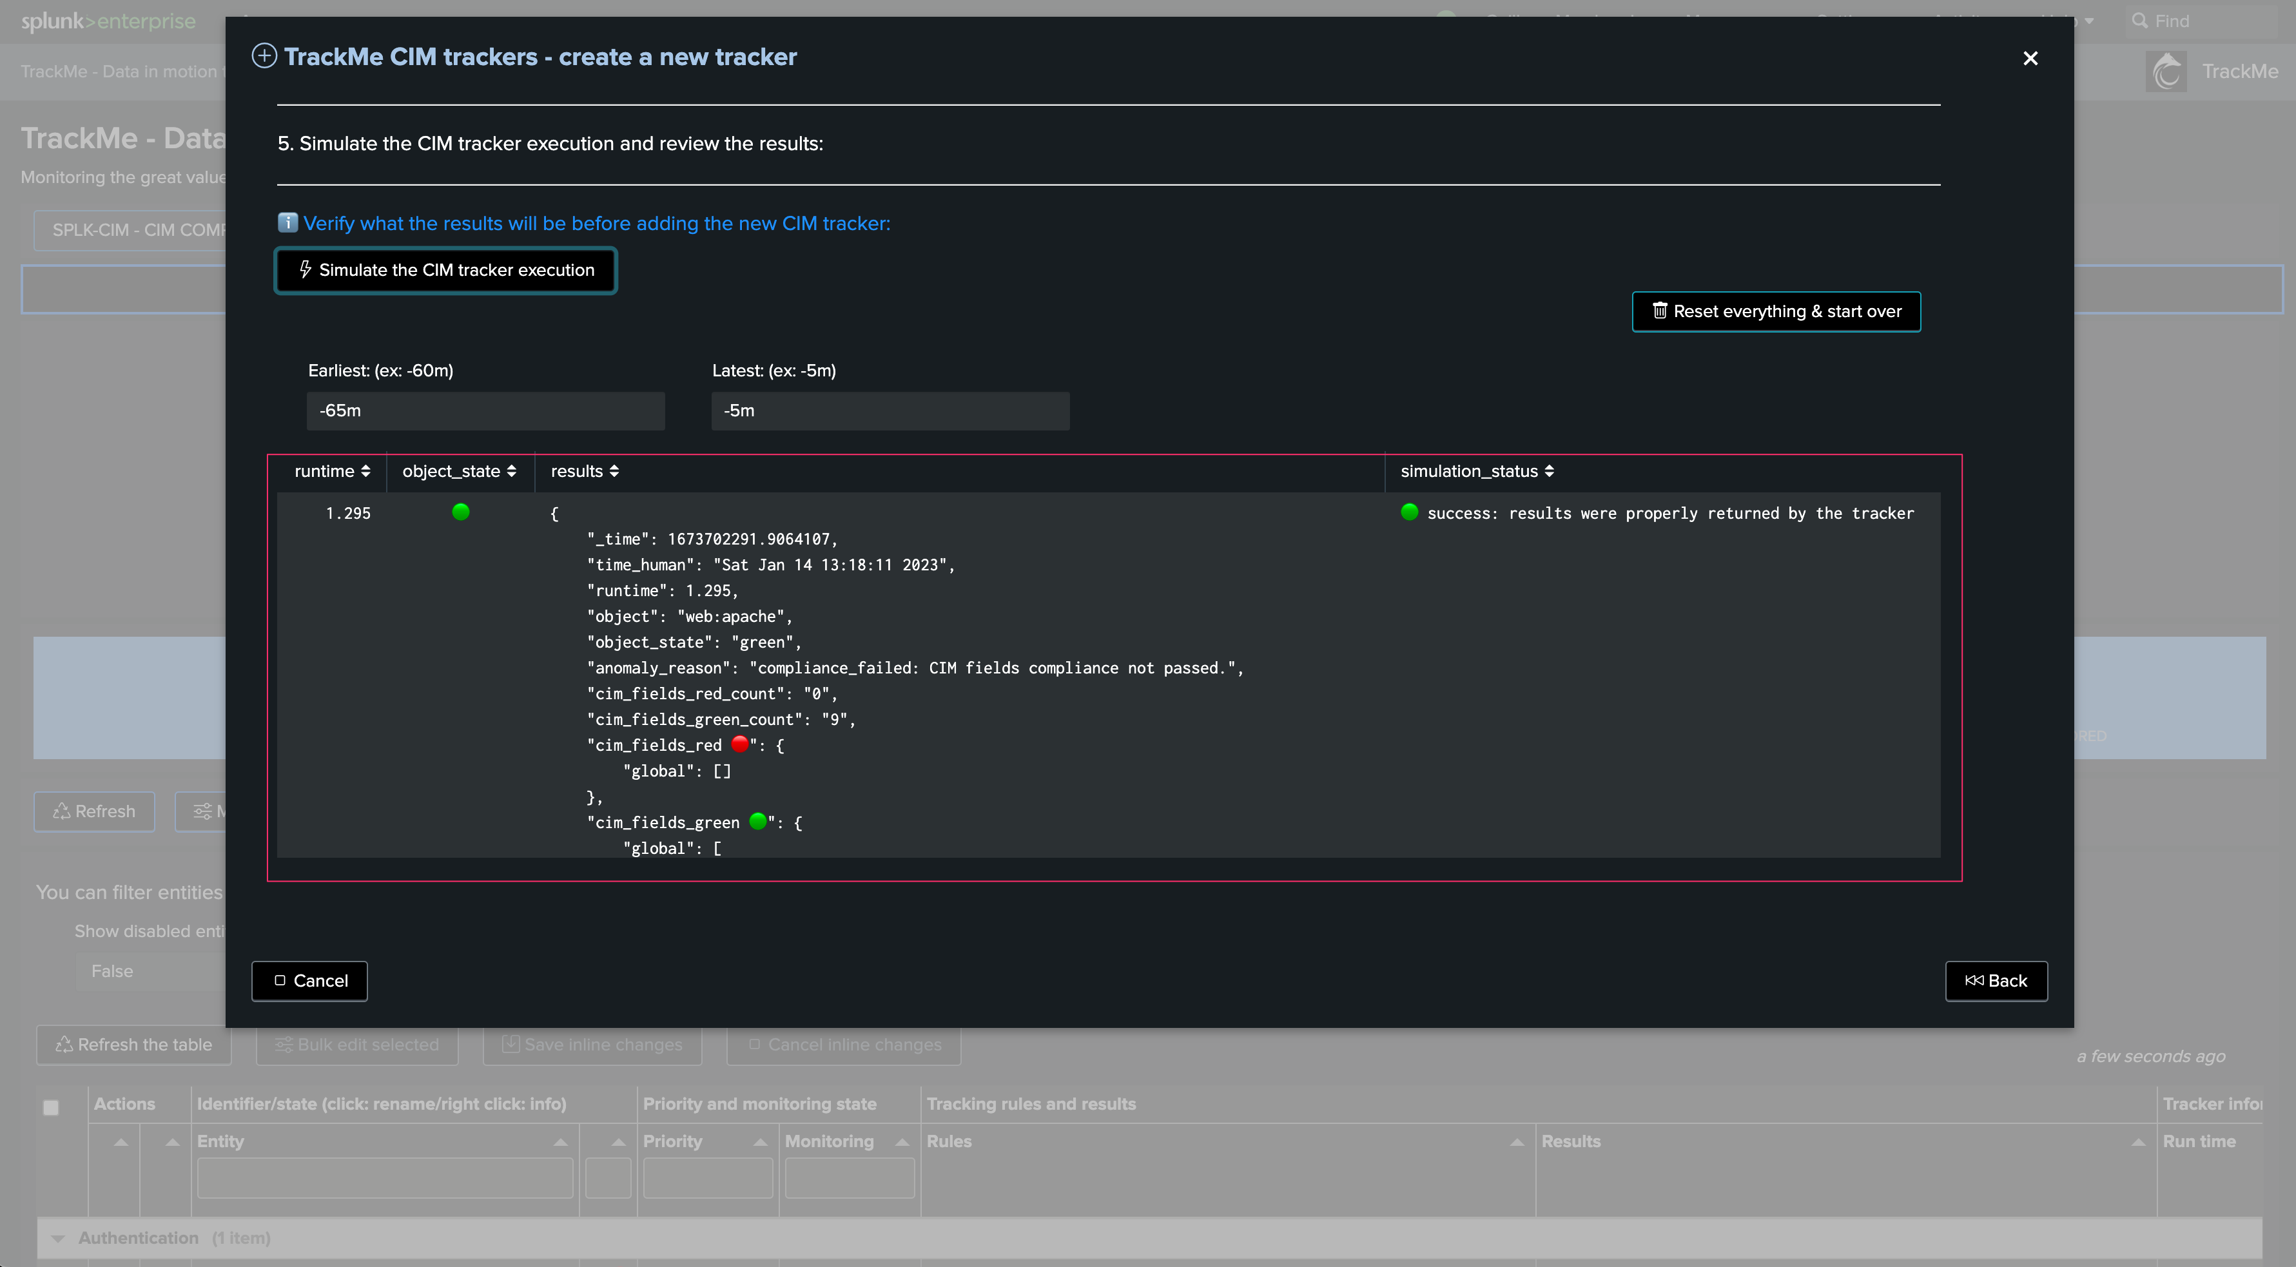This screenshot has width=2296, height=1267.
Task: Edit the Latest time field showing -5m
Action: pyautogui.click(x=890, y=411)
